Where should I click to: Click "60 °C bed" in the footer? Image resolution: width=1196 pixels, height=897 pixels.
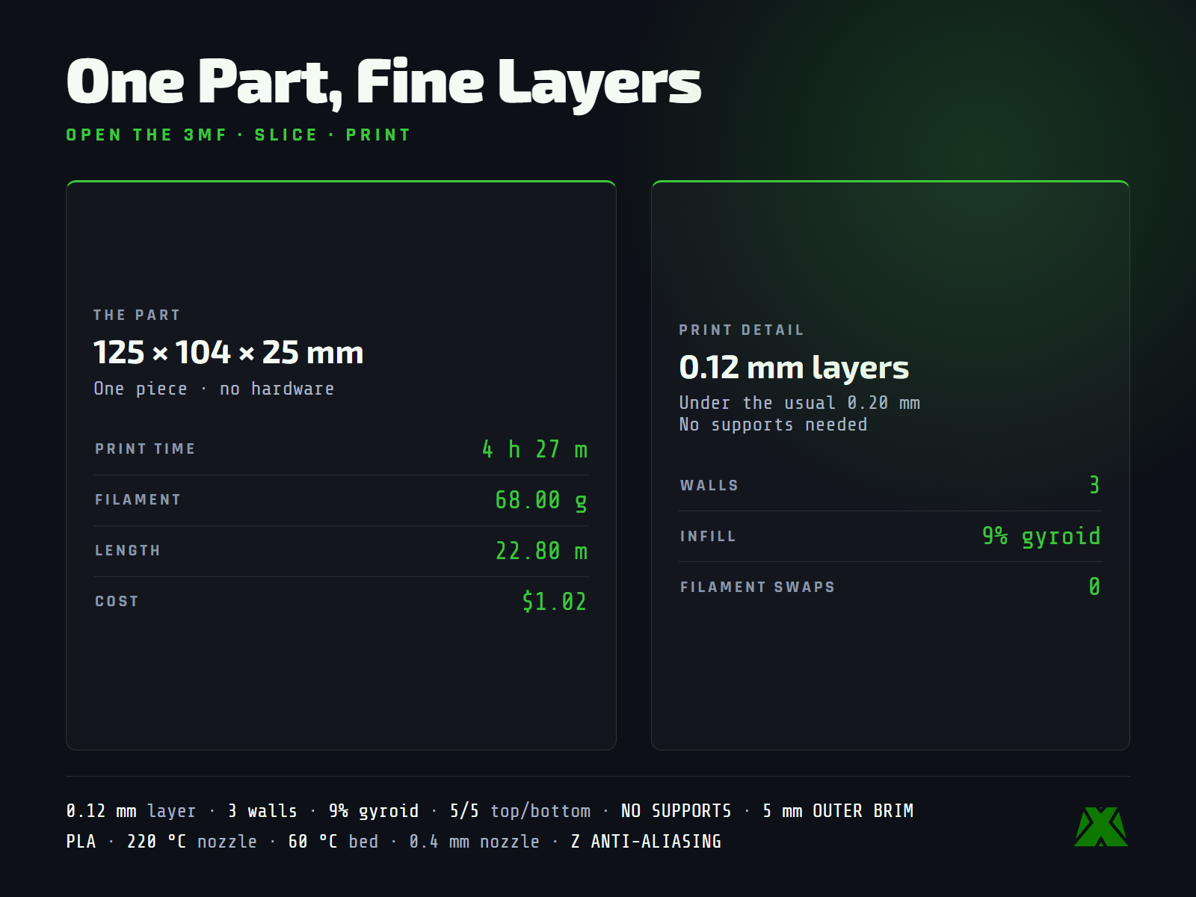(333, 842)
